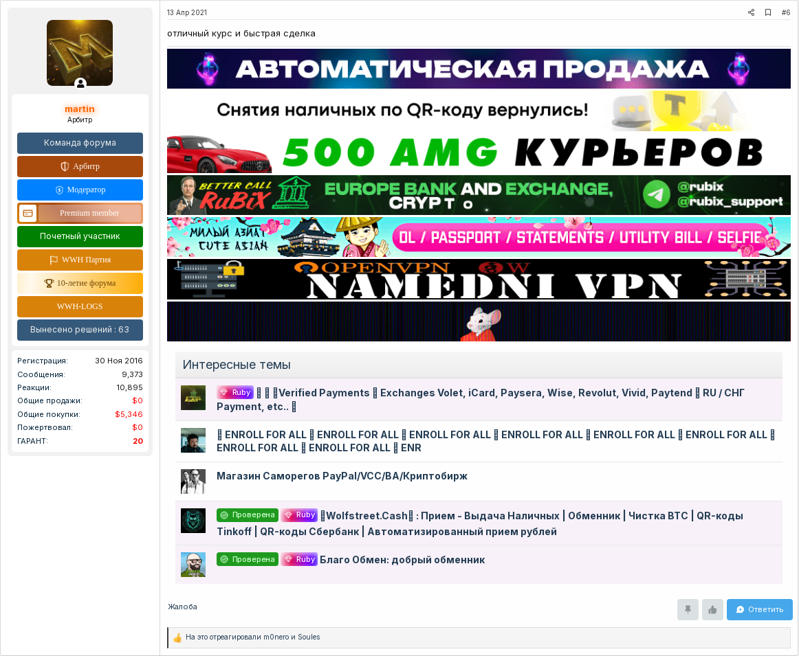
Task: Click the Регистрация date 30 Ноя 2016
Action: pyautogui.click(x=119, y=361)
